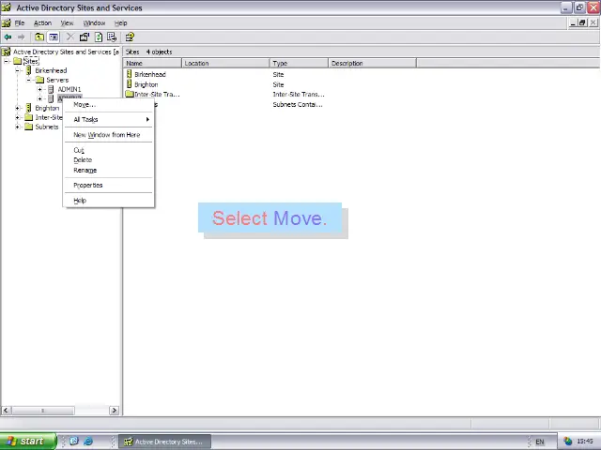Click the Brighton site icon in tree

click(28, 108)
